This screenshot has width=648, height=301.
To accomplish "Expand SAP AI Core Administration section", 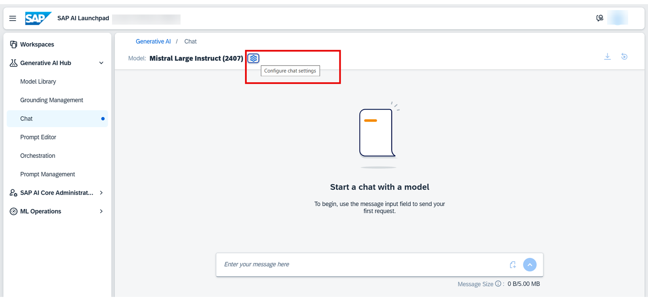I will [101, 193].
